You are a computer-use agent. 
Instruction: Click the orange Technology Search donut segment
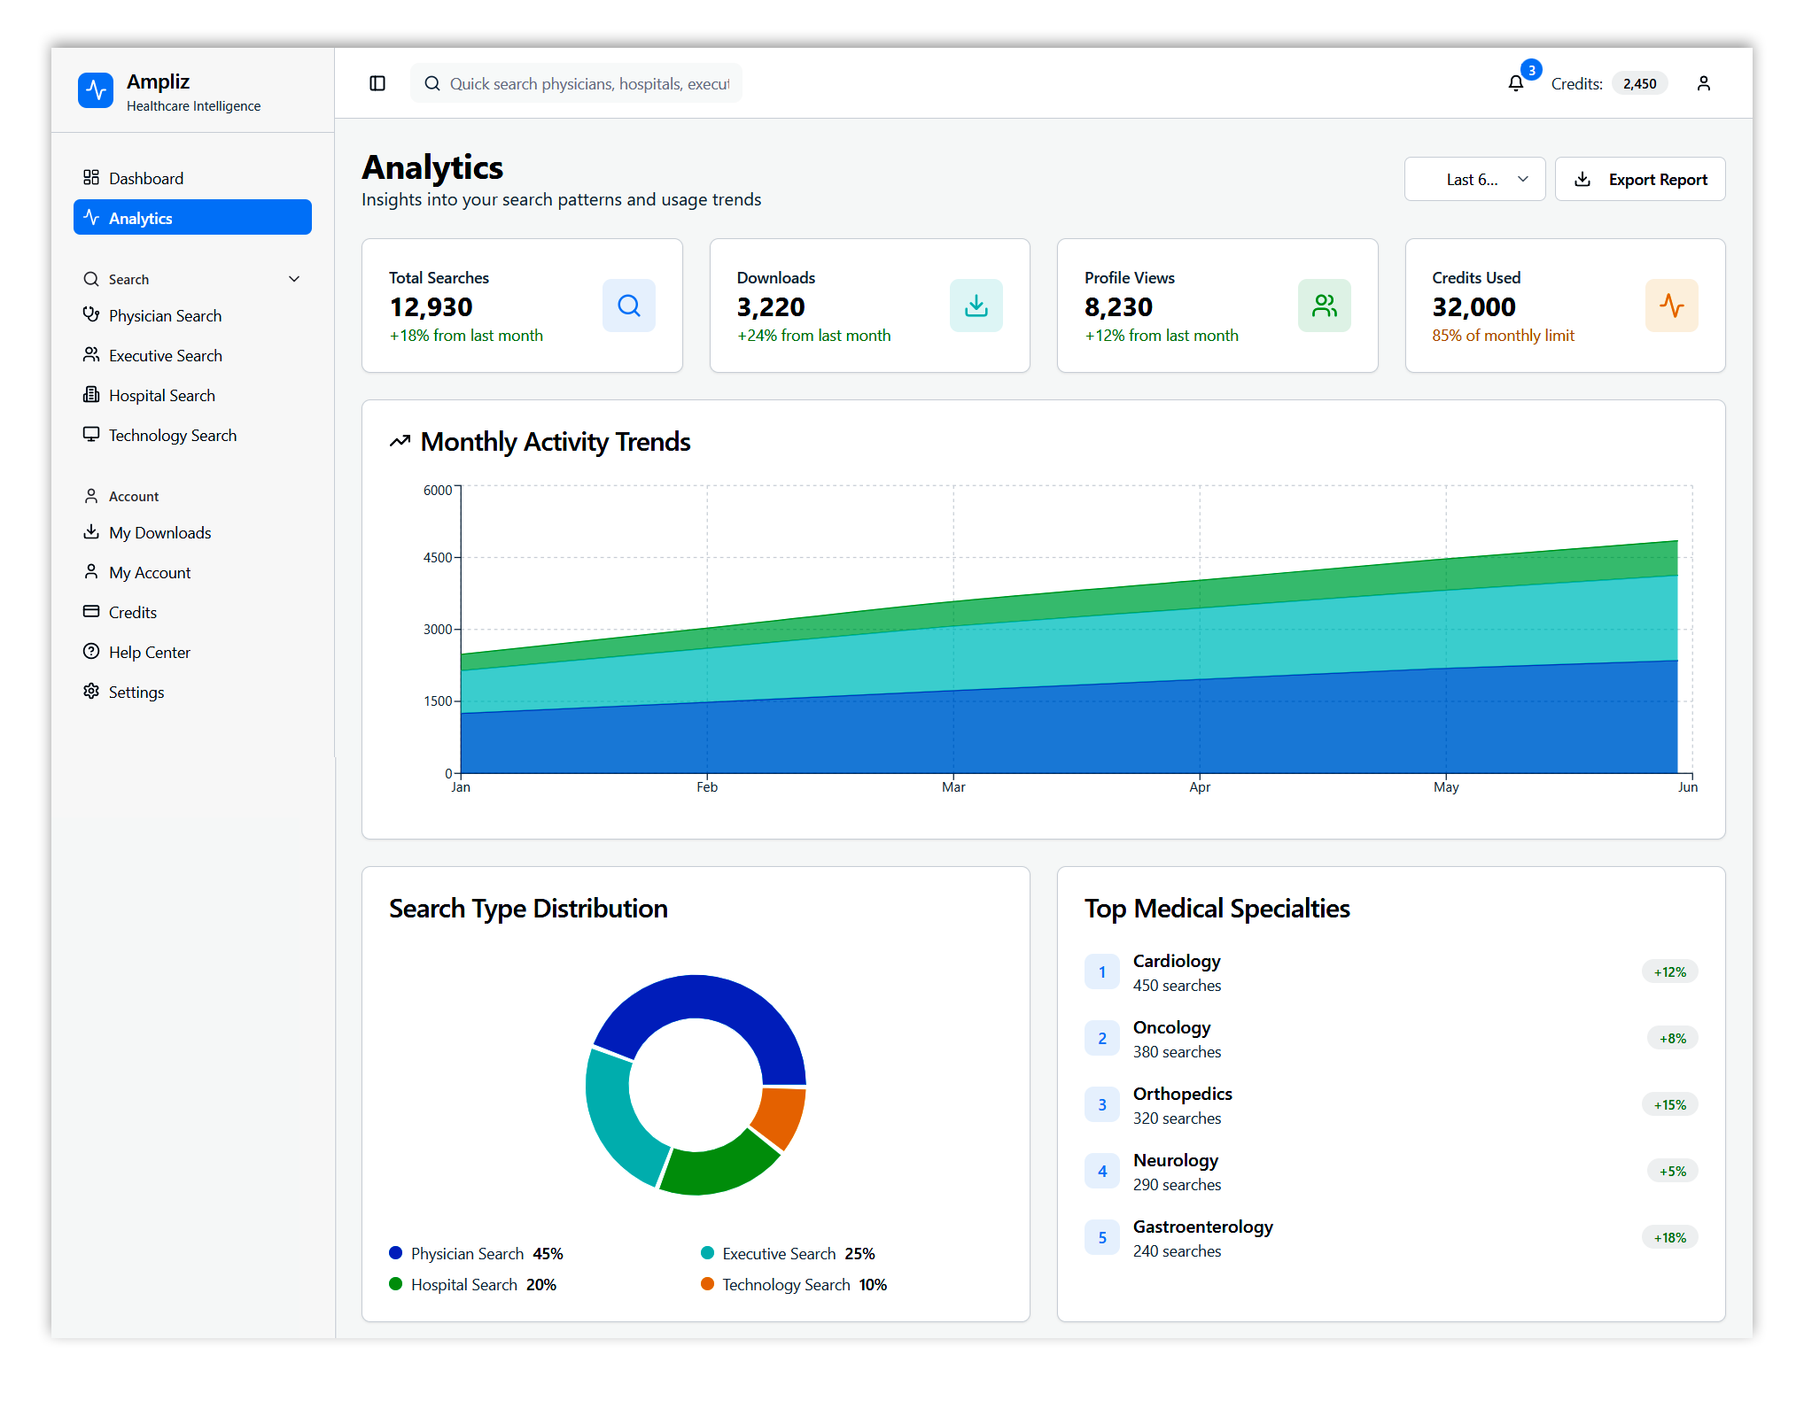(x=779, y=1116)
